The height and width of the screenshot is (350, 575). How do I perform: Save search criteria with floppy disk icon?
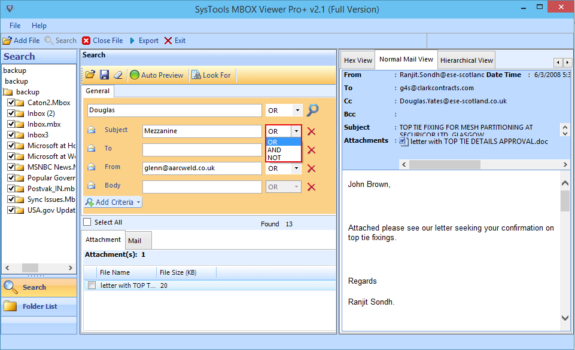pos(105,75)
